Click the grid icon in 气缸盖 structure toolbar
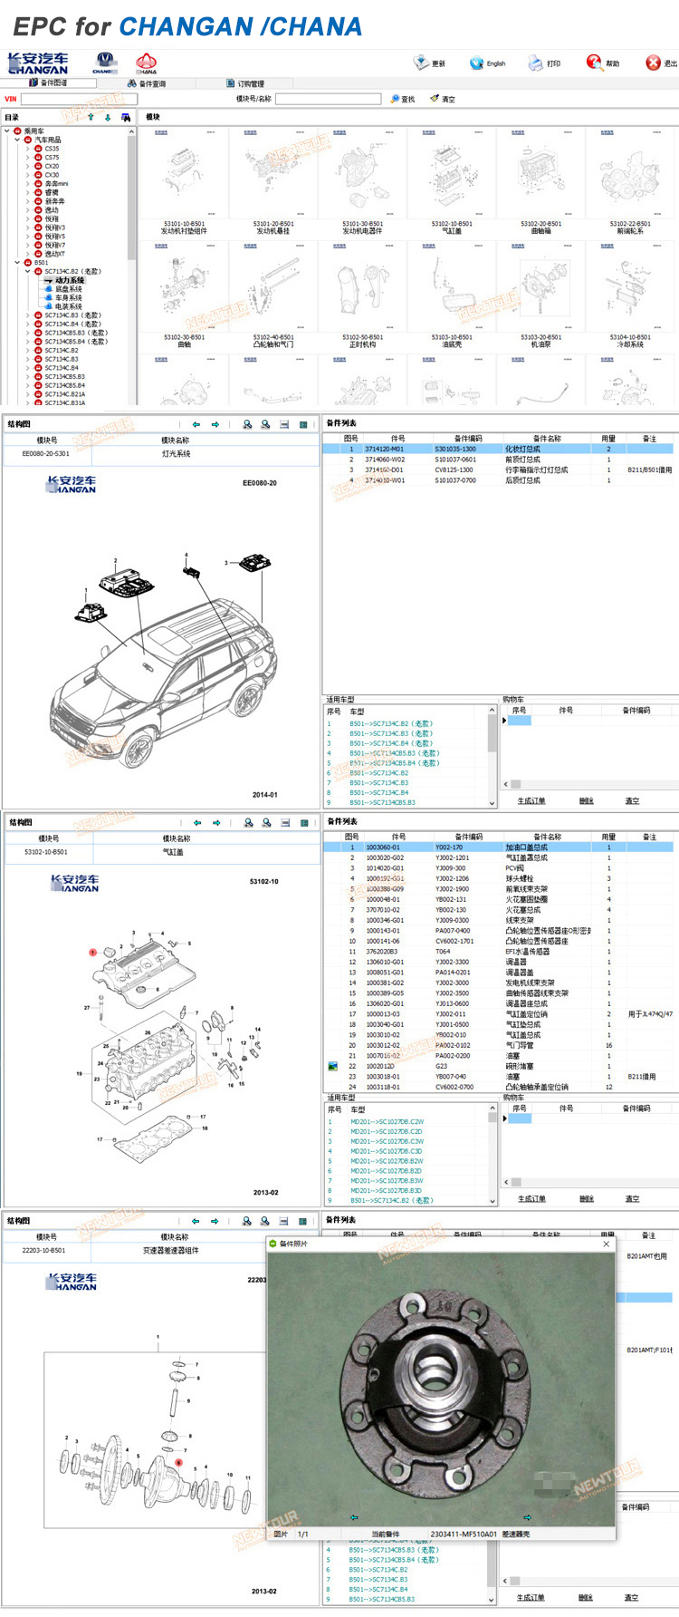This screenshot has width=679, height=1617. pos(304,823)
